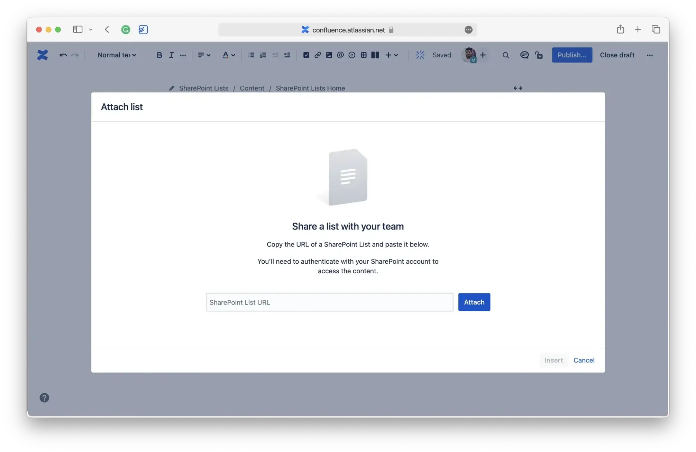696x452 pixels.
Task: Open the Normal text style dropdown
Action: pos(117,55)
